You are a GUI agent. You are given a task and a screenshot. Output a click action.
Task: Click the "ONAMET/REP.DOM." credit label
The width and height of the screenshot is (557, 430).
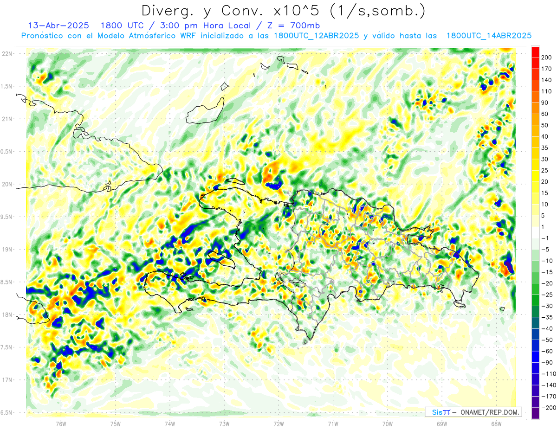490,412
